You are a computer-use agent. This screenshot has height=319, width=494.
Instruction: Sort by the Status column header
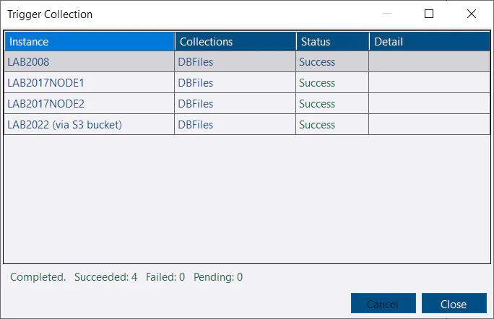tap(332, 42)
